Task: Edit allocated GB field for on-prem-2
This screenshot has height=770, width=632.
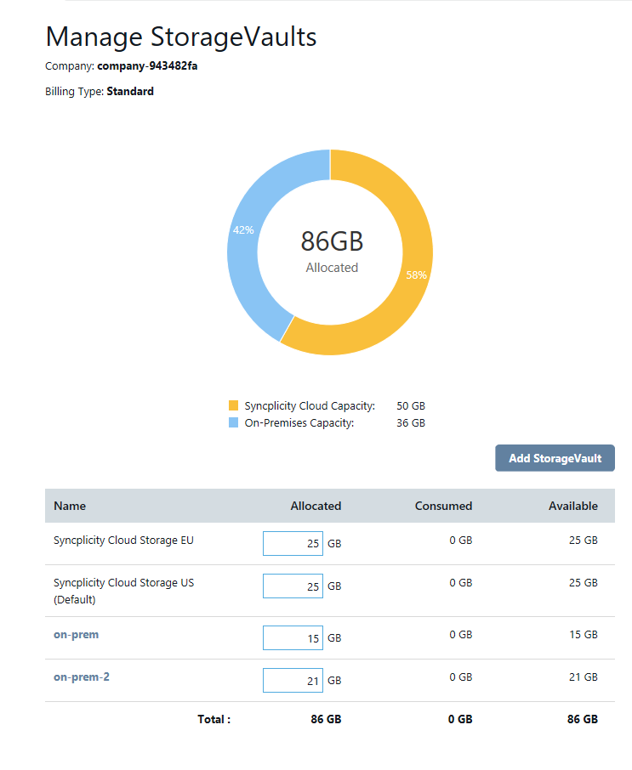Action: 293,680
